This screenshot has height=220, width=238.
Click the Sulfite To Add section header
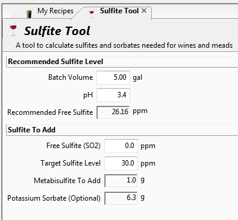[x=31, y=130]
